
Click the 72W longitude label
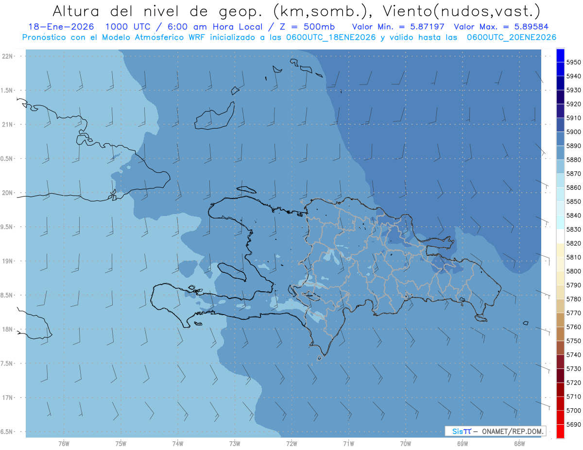(291, 444)
